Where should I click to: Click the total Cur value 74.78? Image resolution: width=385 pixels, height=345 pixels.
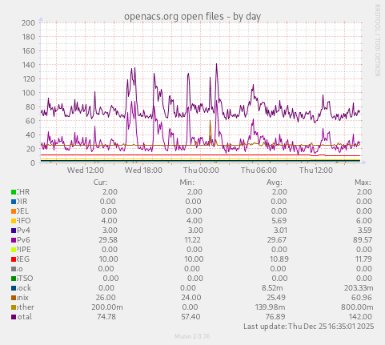pyautogui.click(x=106, y=317)
